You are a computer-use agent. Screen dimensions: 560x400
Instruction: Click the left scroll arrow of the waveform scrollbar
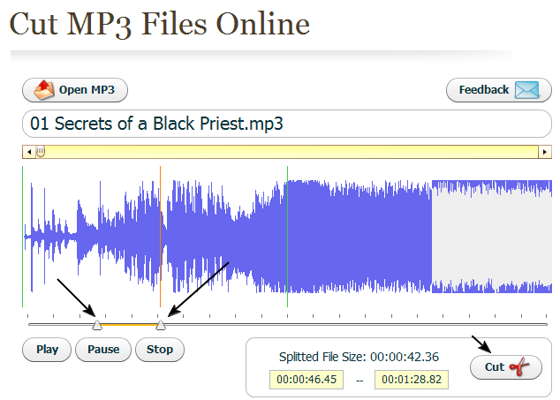coord(29,152)
